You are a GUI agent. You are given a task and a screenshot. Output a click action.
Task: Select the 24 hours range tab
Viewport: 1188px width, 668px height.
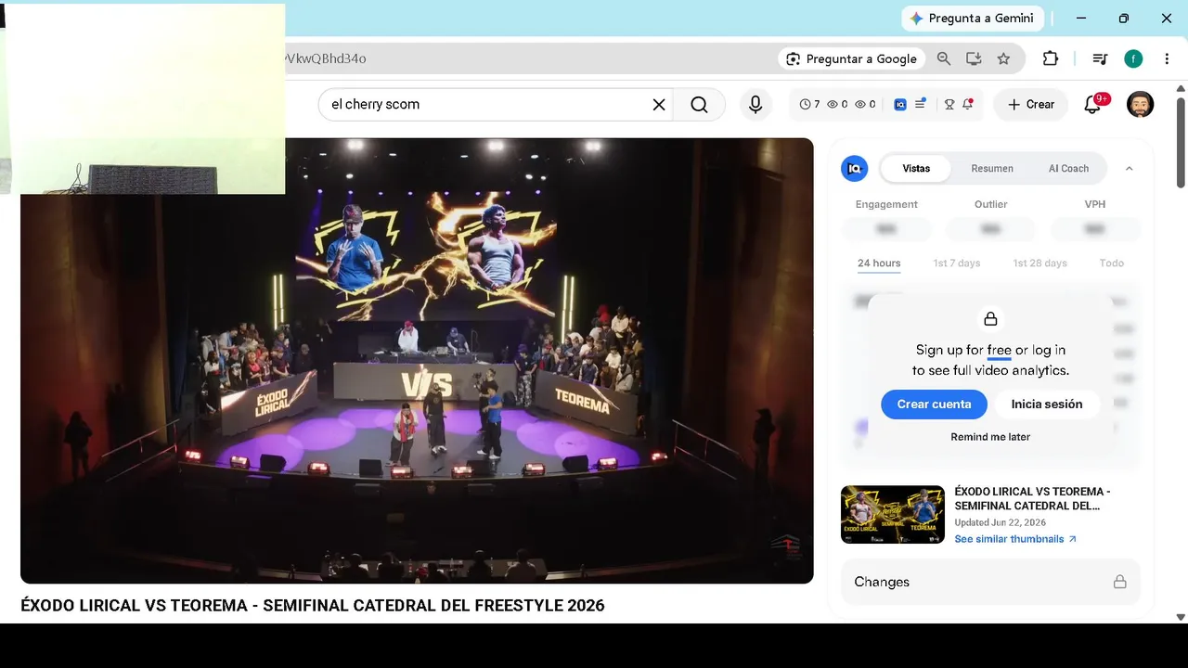click(x=879, y=263)
